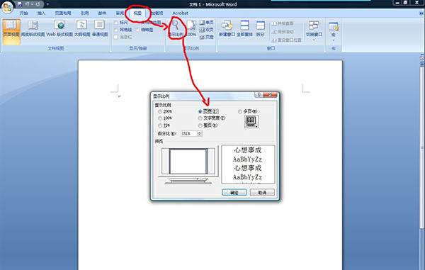The image size is (425, 270).
Task: Click Reset Window Position (重设窗口位置)
Action: tap(286, 40)
